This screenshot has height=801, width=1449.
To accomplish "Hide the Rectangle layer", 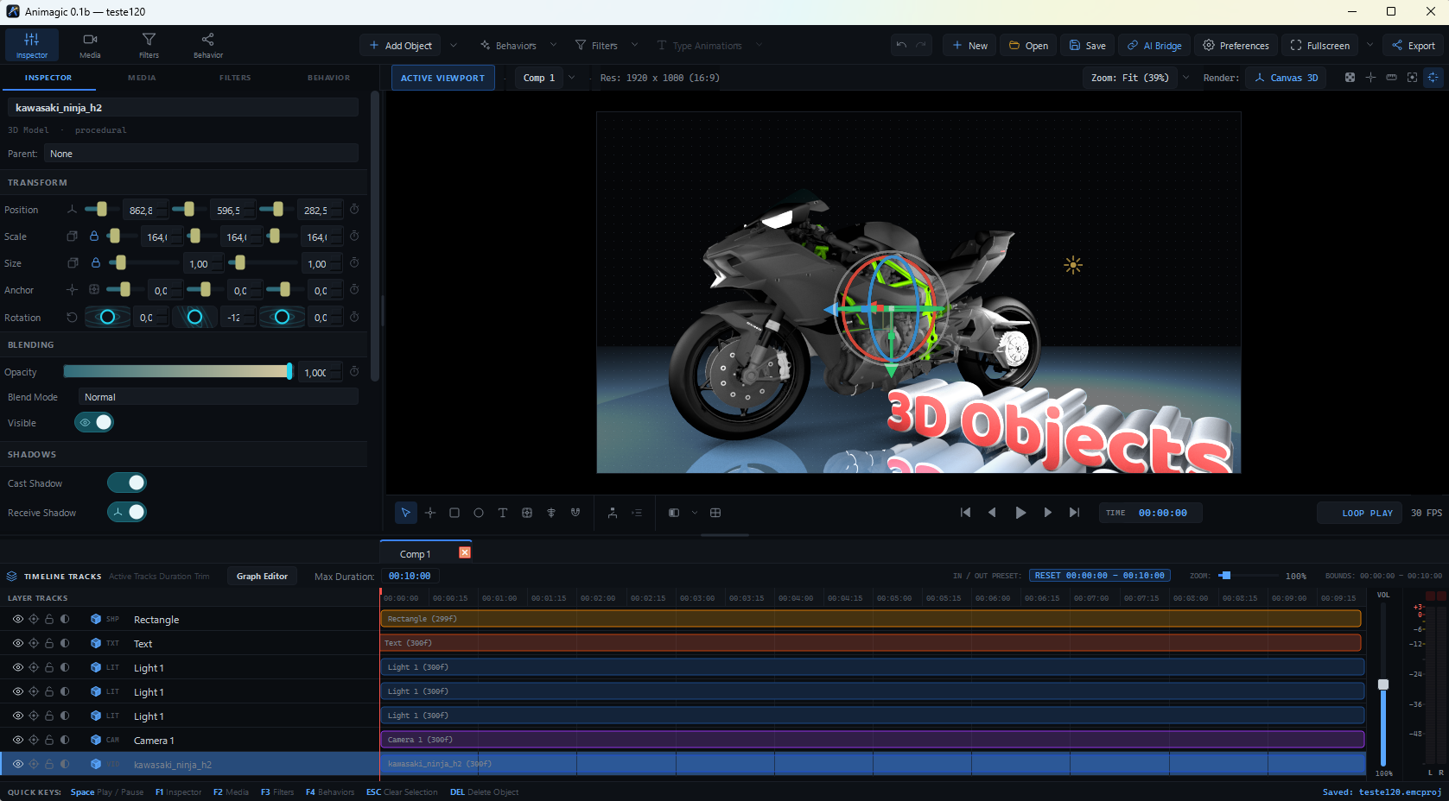I will point(18,619).
